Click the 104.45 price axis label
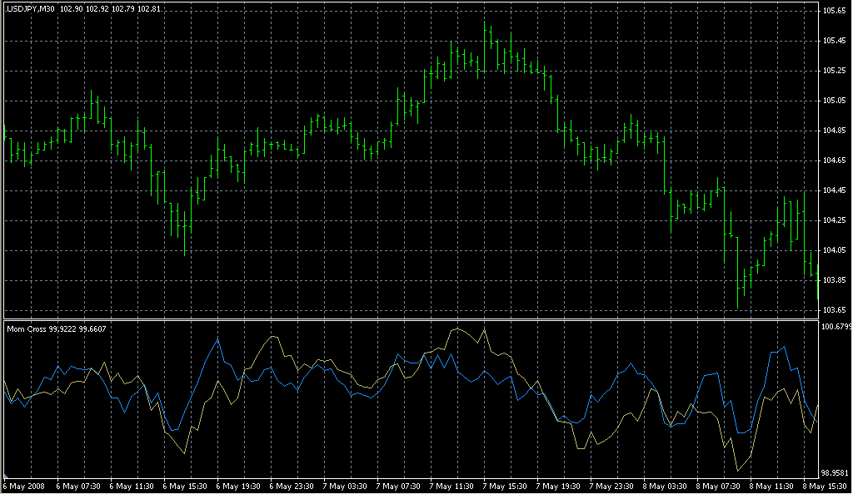Viewport: 853px width, 494px height. 833,190
